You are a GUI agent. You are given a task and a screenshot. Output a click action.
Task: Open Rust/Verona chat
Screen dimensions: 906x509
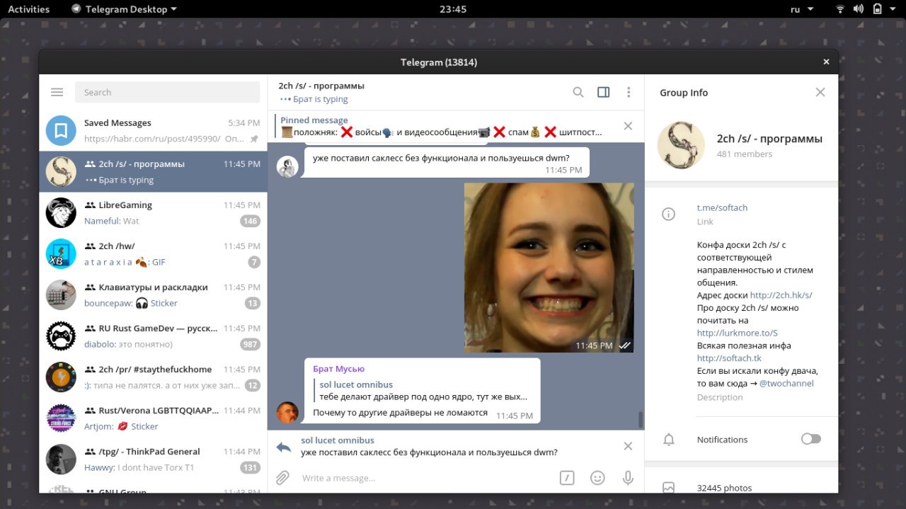click(154, 418)
